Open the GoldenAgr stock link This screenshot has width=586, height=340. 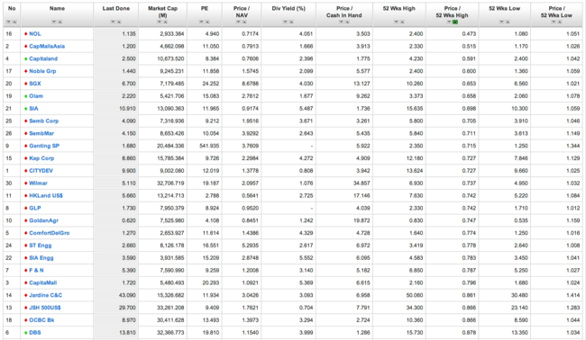click(x=44, y=220)
